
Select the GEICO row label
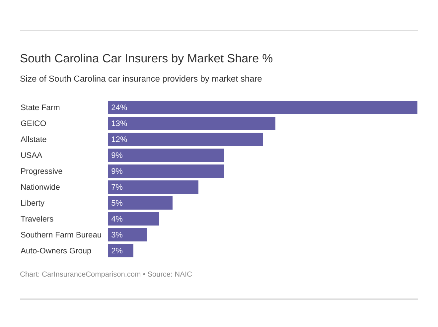tap(33, 123)
